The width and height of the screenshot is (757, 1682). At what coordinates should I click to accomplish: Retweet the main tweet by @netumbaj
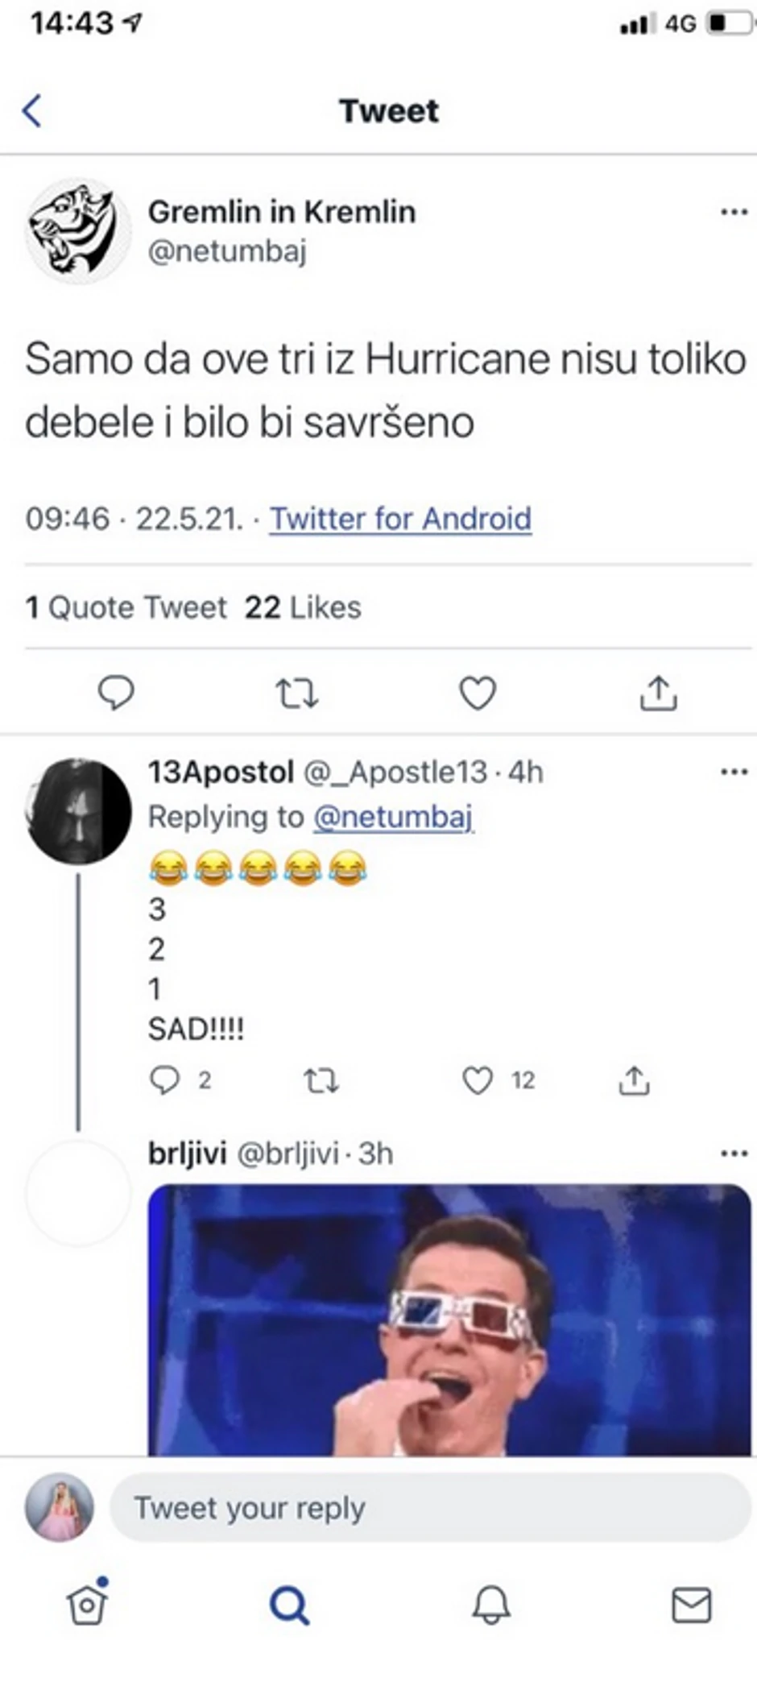(x=296, y=693)
